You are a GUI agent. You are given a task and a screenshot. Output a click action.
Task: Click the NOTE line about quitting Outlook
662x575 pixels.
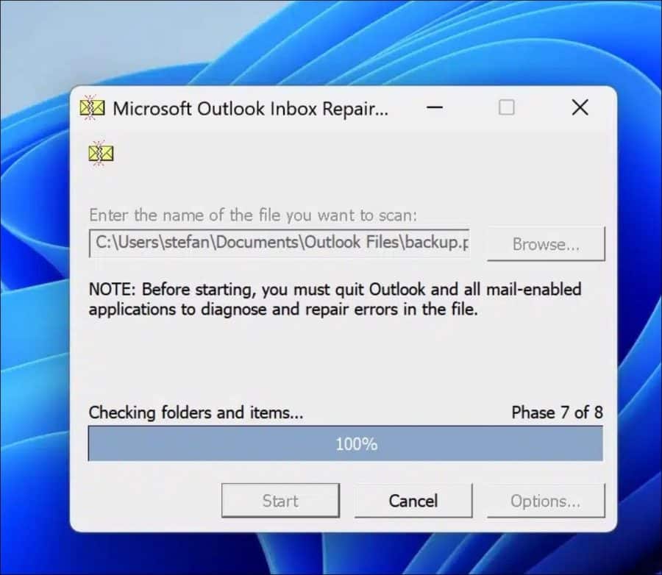[x=335, y=290]
